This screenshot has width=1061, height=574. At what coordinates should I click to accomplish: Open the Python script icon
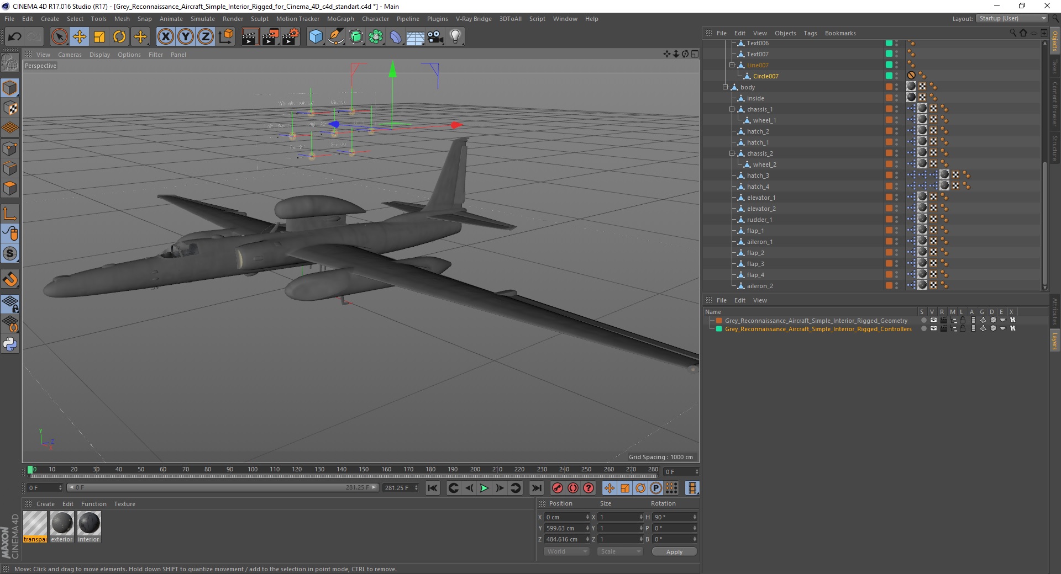pos(10,344)
